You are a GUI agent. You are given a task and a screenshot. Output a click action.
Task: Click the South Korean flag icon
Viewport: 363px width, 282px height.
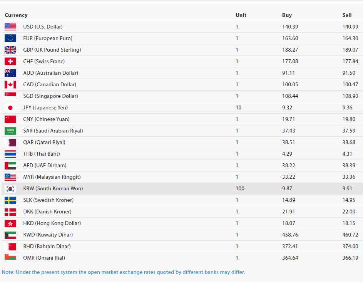click(10, 188)
